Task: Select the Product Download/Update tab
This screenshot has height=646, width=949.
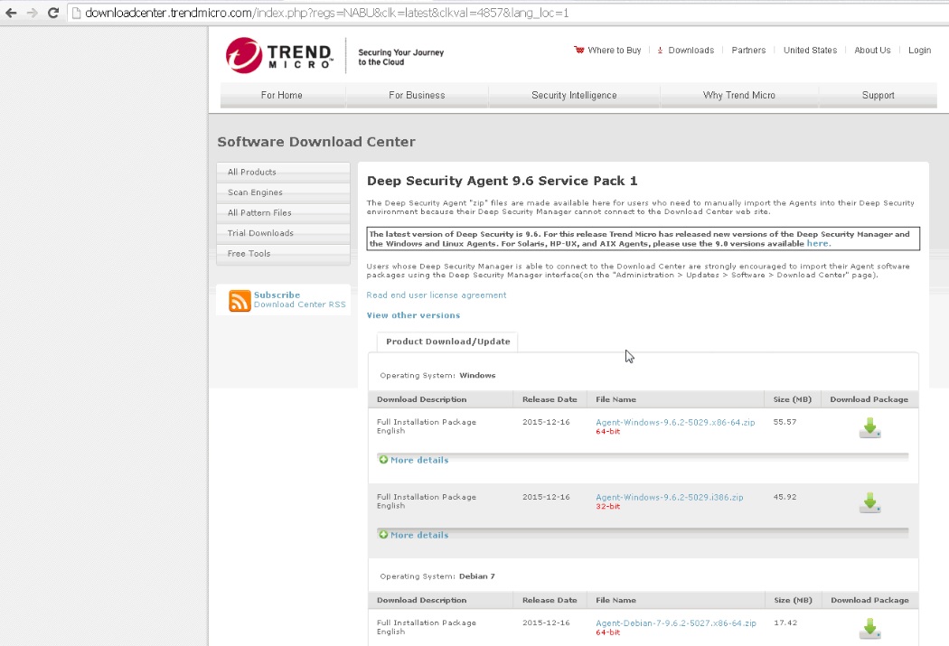Action: point(447,342)
